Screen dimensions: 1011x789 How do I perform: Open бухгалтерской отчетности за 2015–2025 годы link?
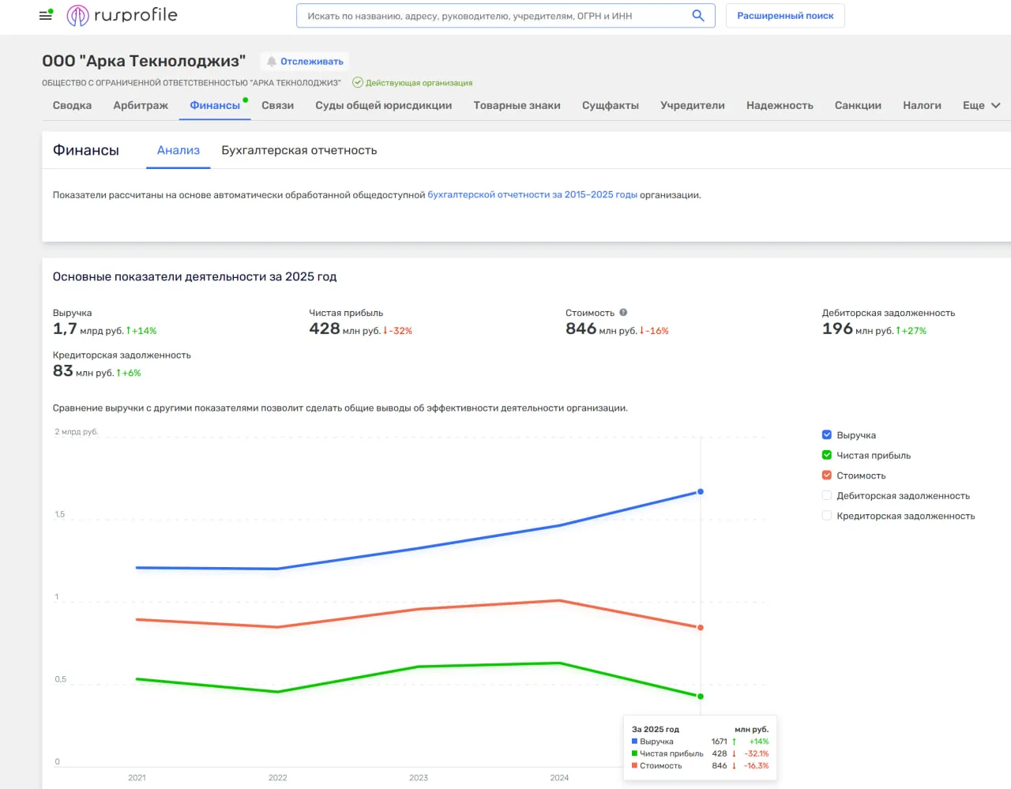point(532,194)
